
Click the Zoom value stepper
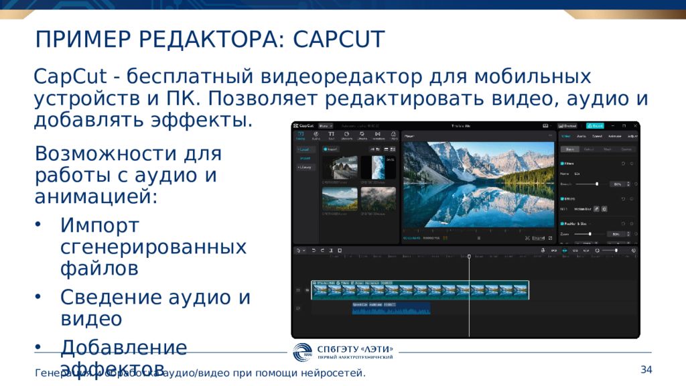pyautogui.click(x=628, y=234)
